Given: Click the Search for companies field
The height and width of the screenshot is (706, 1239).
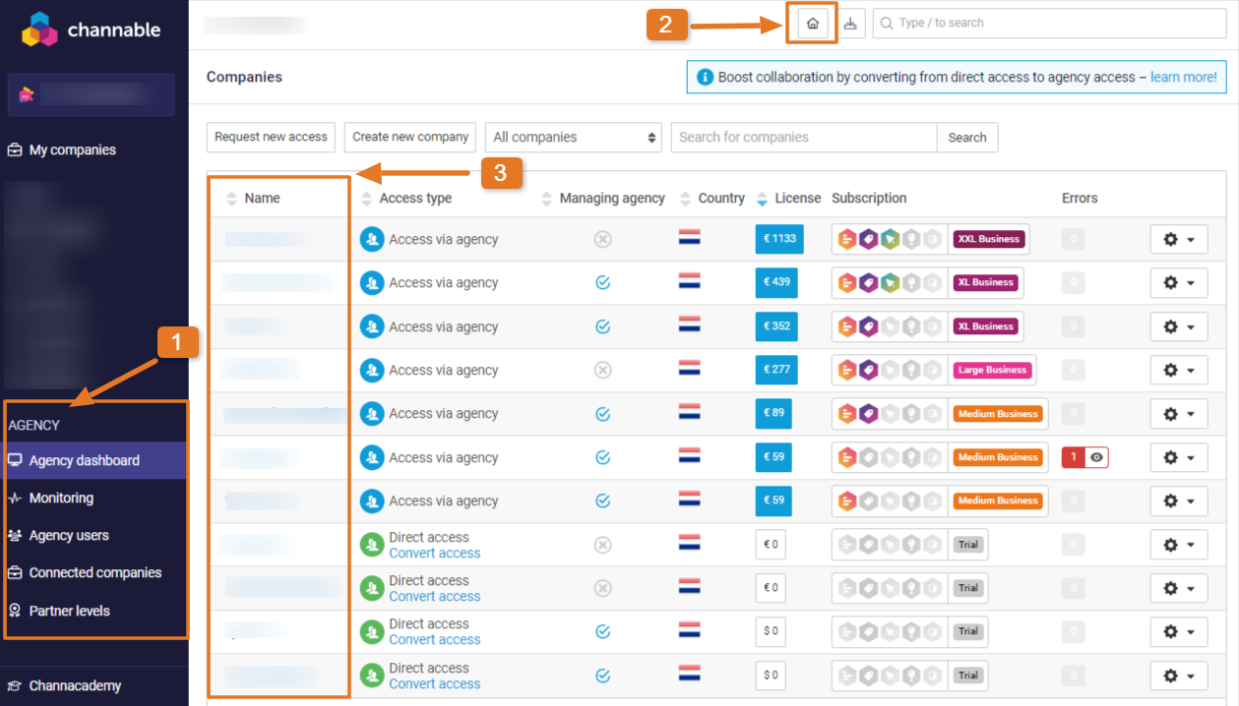Looking at the screenshot, I should pyautogui.click(x=803, y=138).
